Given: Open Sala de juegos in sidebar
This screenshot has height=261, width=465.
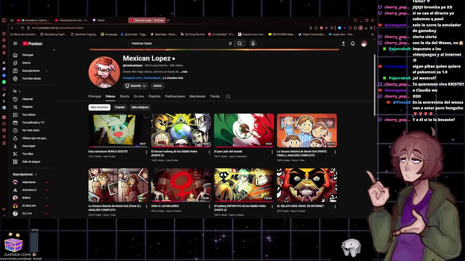Looking at the screenshot, I should click(x=32, y=162).
